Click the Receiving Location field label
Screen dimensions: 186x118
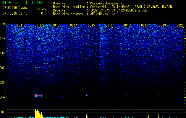coord(69,7)
